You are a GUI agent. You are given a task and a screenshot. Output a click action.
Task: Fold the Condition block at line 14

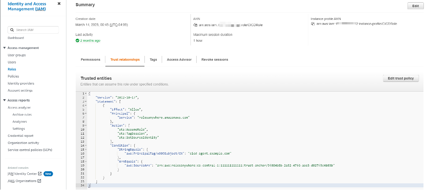tap(86, 146)
